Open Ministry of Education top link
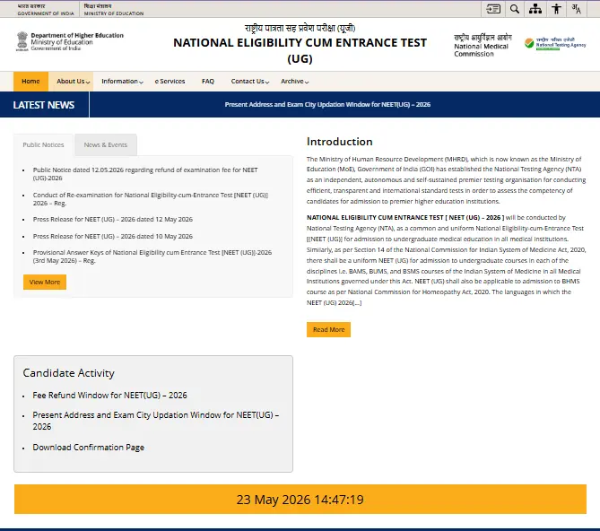The width and height of the screenshot is (600, 531). [114, 10]
